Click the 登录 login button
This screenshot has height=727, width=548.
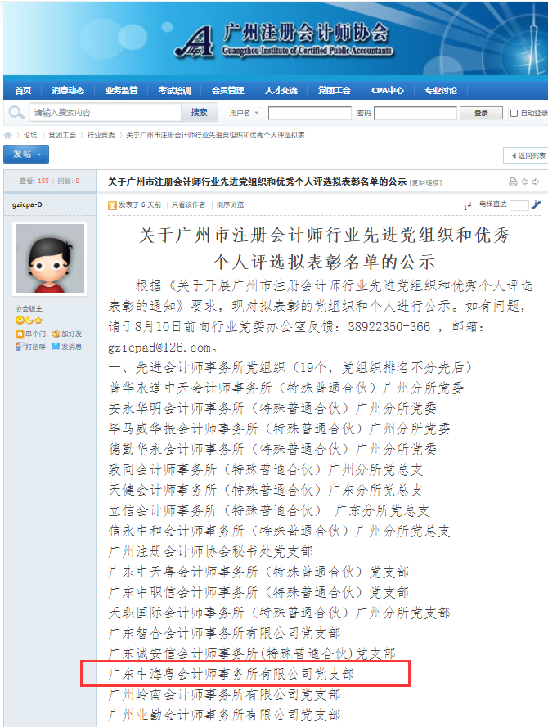tap(481, 113)
